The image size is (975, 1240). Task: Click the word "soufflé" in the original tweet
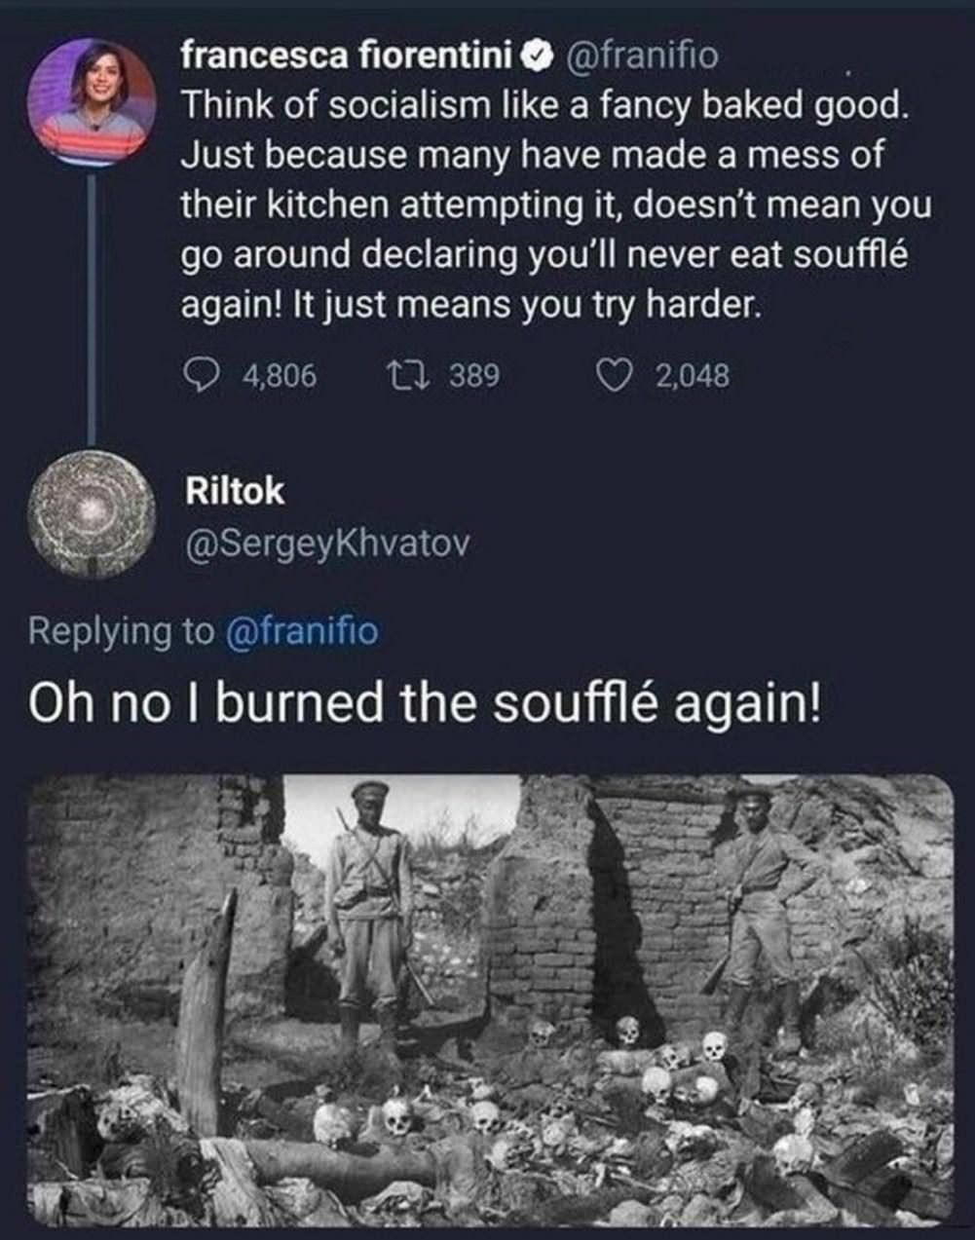tap(850, 255)
